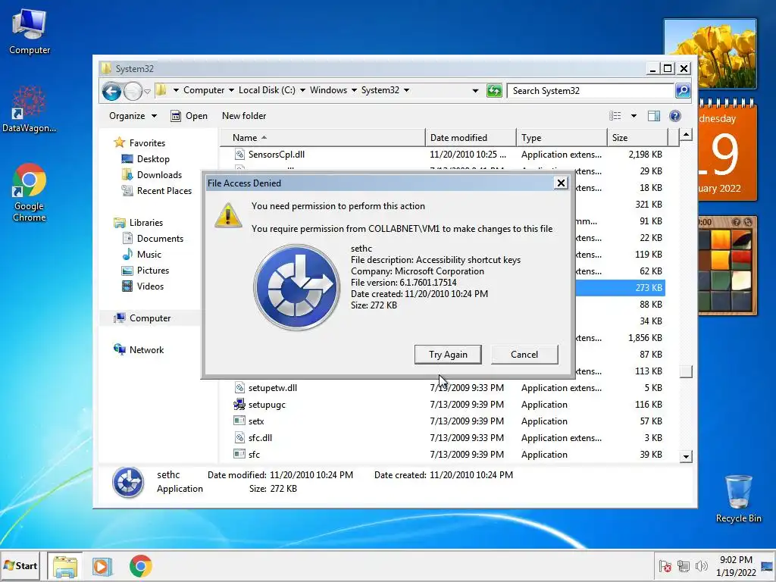Expand the Windows breadcrumb dropdown
The image size is (776, 582).
pyautogui.click(x=354, y=90)
